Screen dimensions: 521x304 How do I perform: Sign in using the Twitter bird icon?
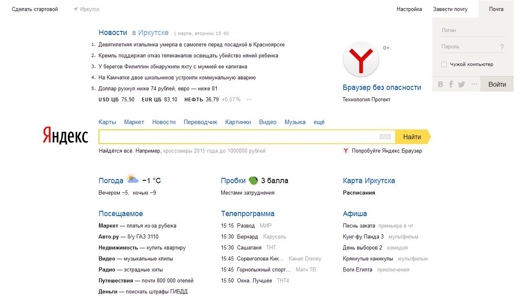pyautogui.click(x=461, y=84)
